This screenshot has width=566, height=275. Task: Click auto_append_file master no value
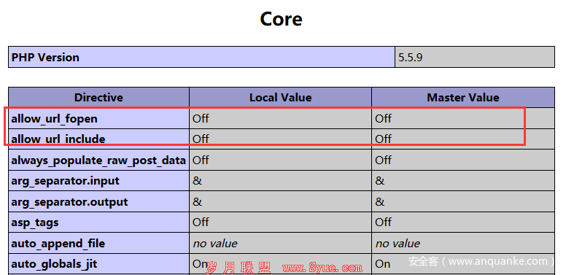(398, 244)
